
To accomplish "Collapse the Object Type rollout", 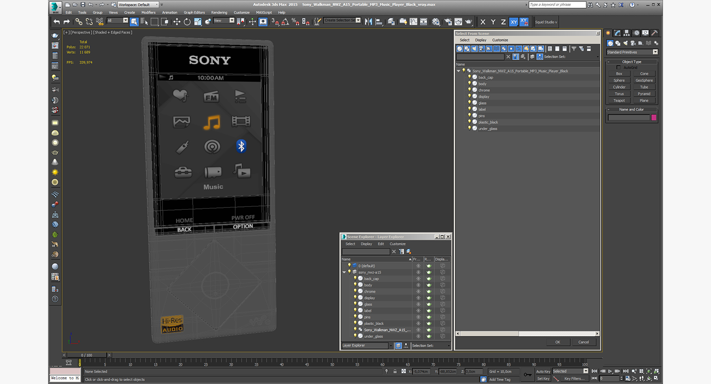I will pyautogui.click(x=632, y=61).
